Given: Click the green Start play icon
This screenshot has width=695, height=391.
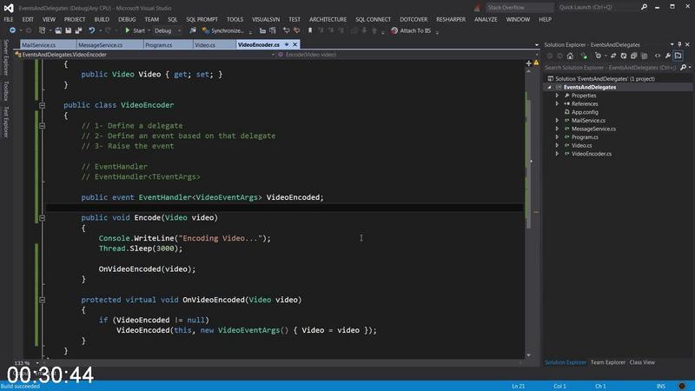Looking at the screenshot, I should tap(127, 30).
